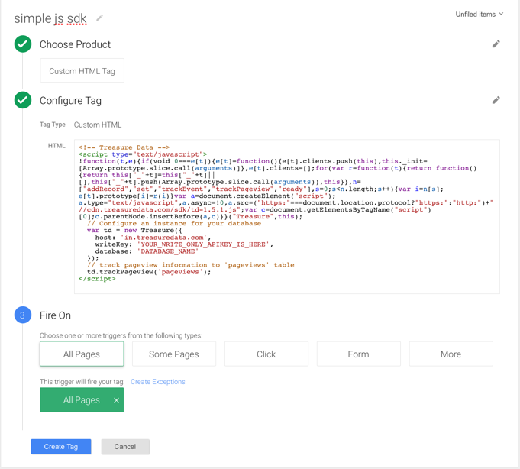This screenshot has height=469, width=520.
Task: Click the Configure Tag green checkmark
Action: (23, 100)
